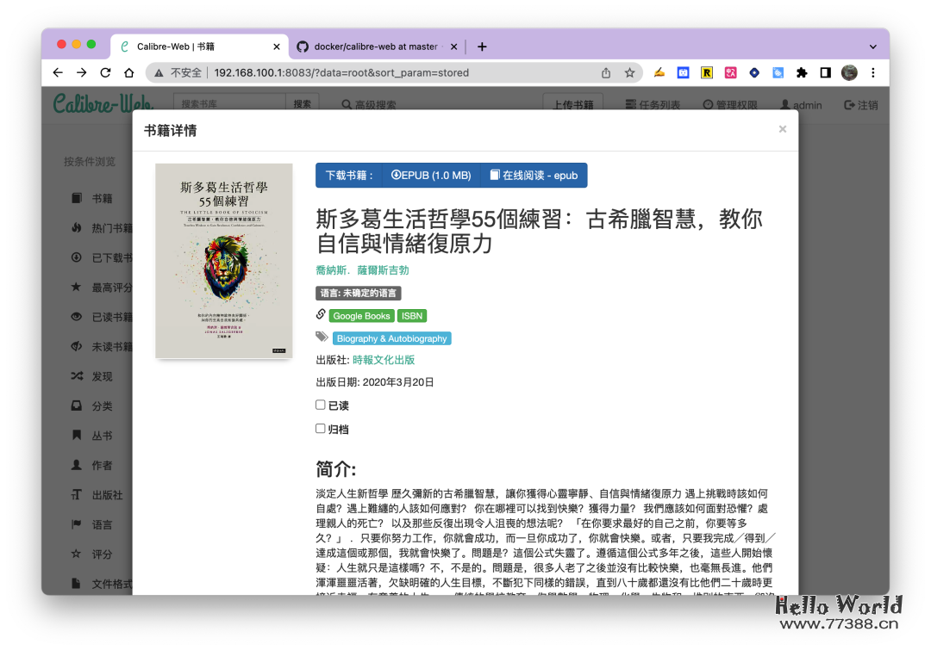Open publisher link 時報文化出版
931x650 pixels.
[x=384, y=360]
